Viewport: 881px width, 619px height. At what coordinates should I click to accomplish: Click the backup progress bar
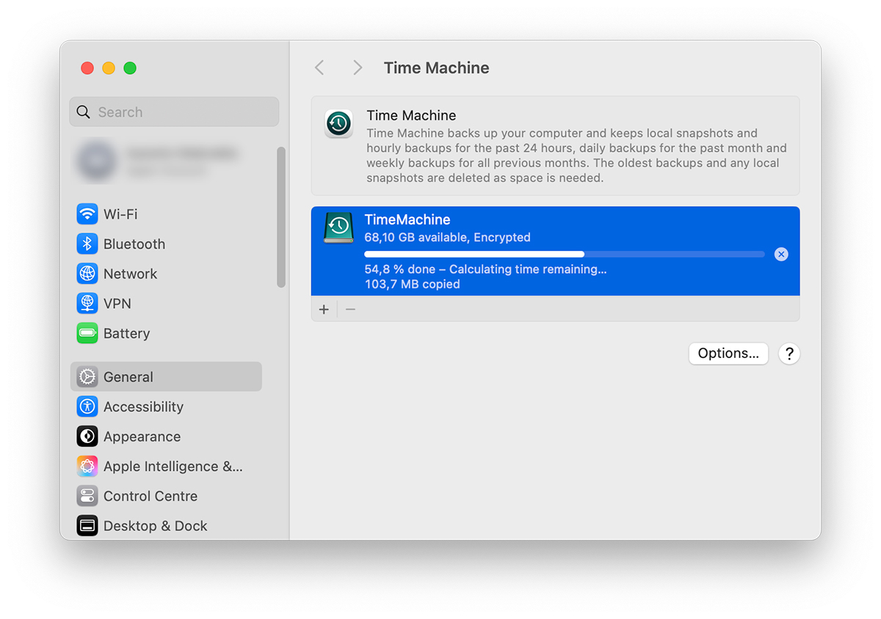click(564, 254)
